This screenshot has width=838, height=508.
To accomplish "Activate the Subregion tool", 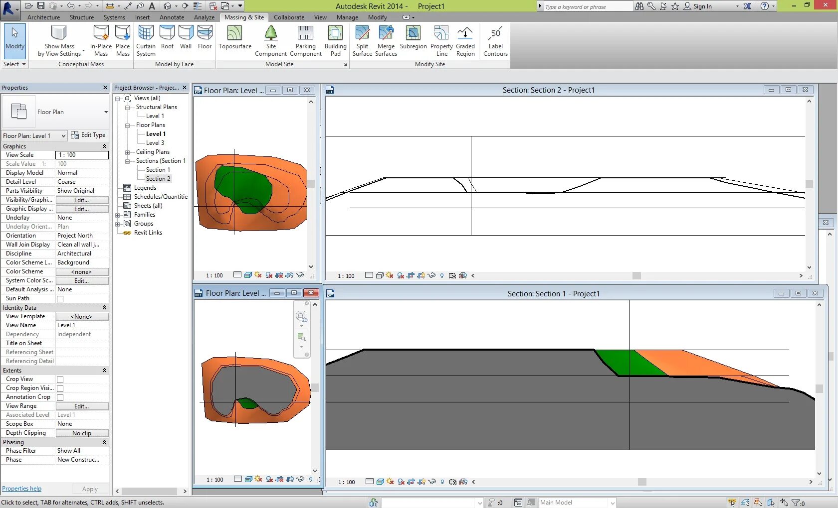I will (413, 38).
